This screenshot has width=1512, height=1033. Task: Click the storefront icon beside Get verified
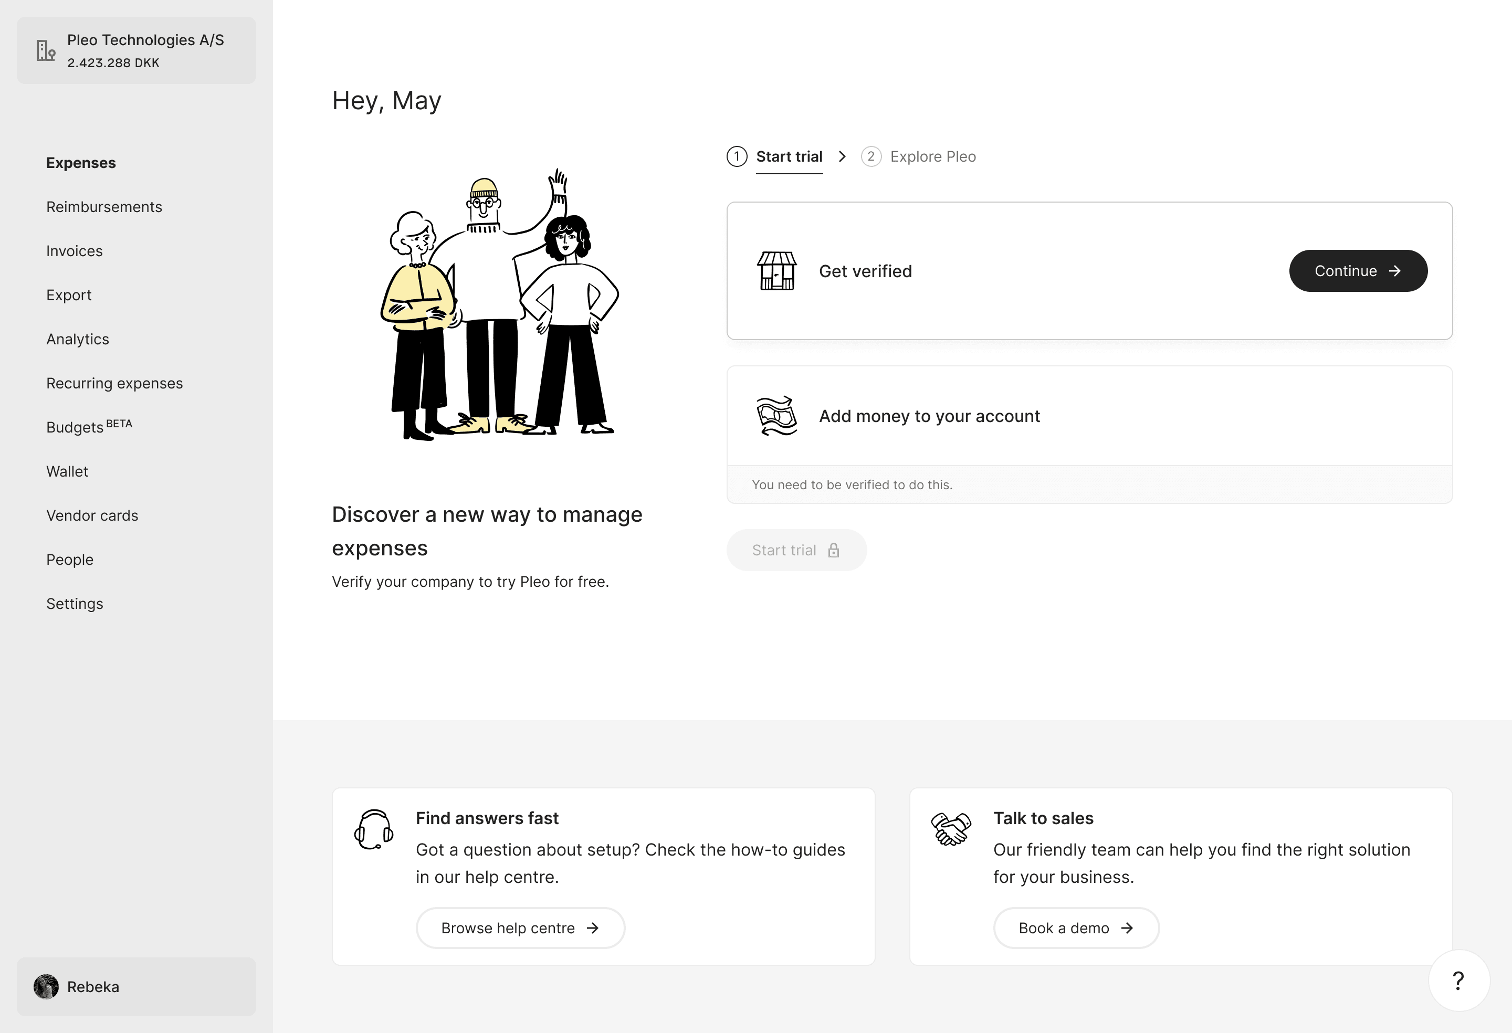[x=777, y=271]
